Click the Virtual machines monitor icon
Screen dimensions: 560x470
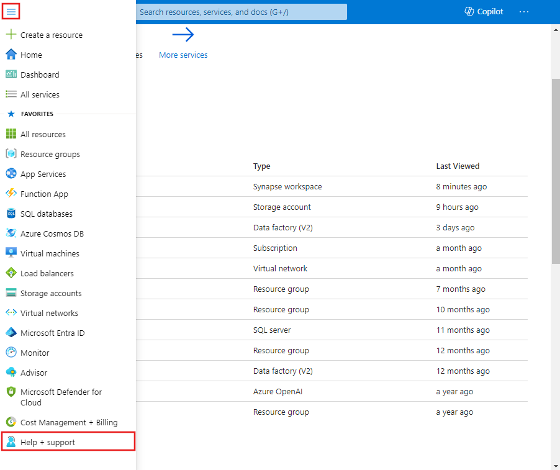[x=11, y=253]
